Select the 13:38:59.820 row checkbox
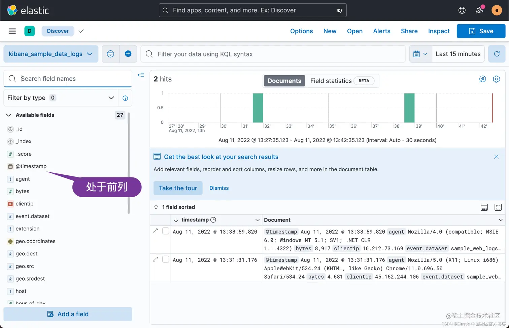Image resolution: width=509 pixels, height=328 pixels. tap(166, 231)
